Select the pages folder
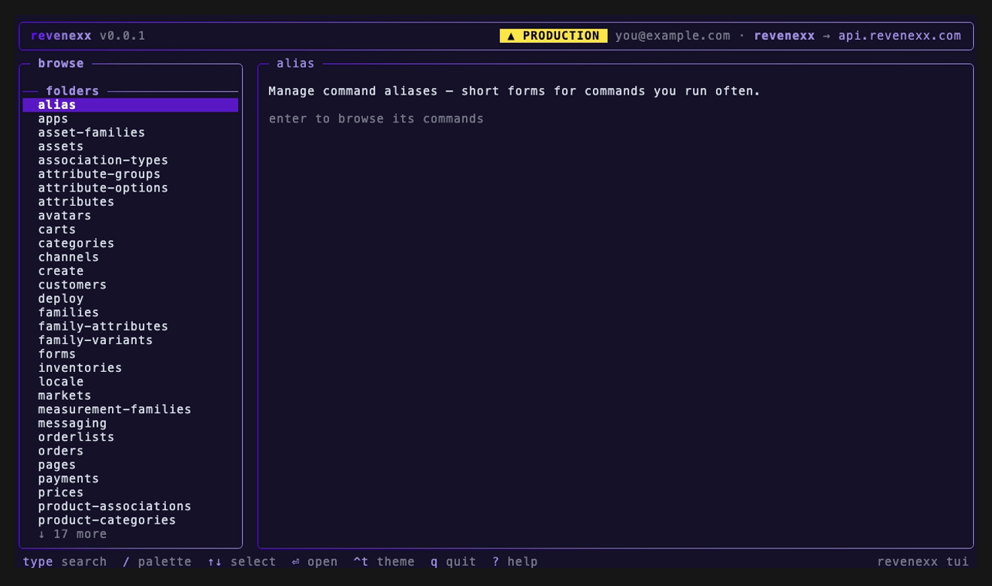992x586 pixels. coord(130,465)
